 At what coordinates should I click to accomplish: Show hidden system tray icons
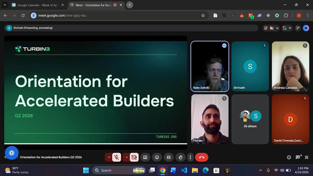260,170
